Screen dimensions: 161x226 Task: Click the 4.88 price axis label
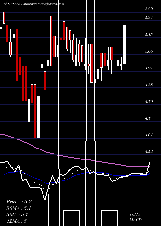tap(149, 85)
